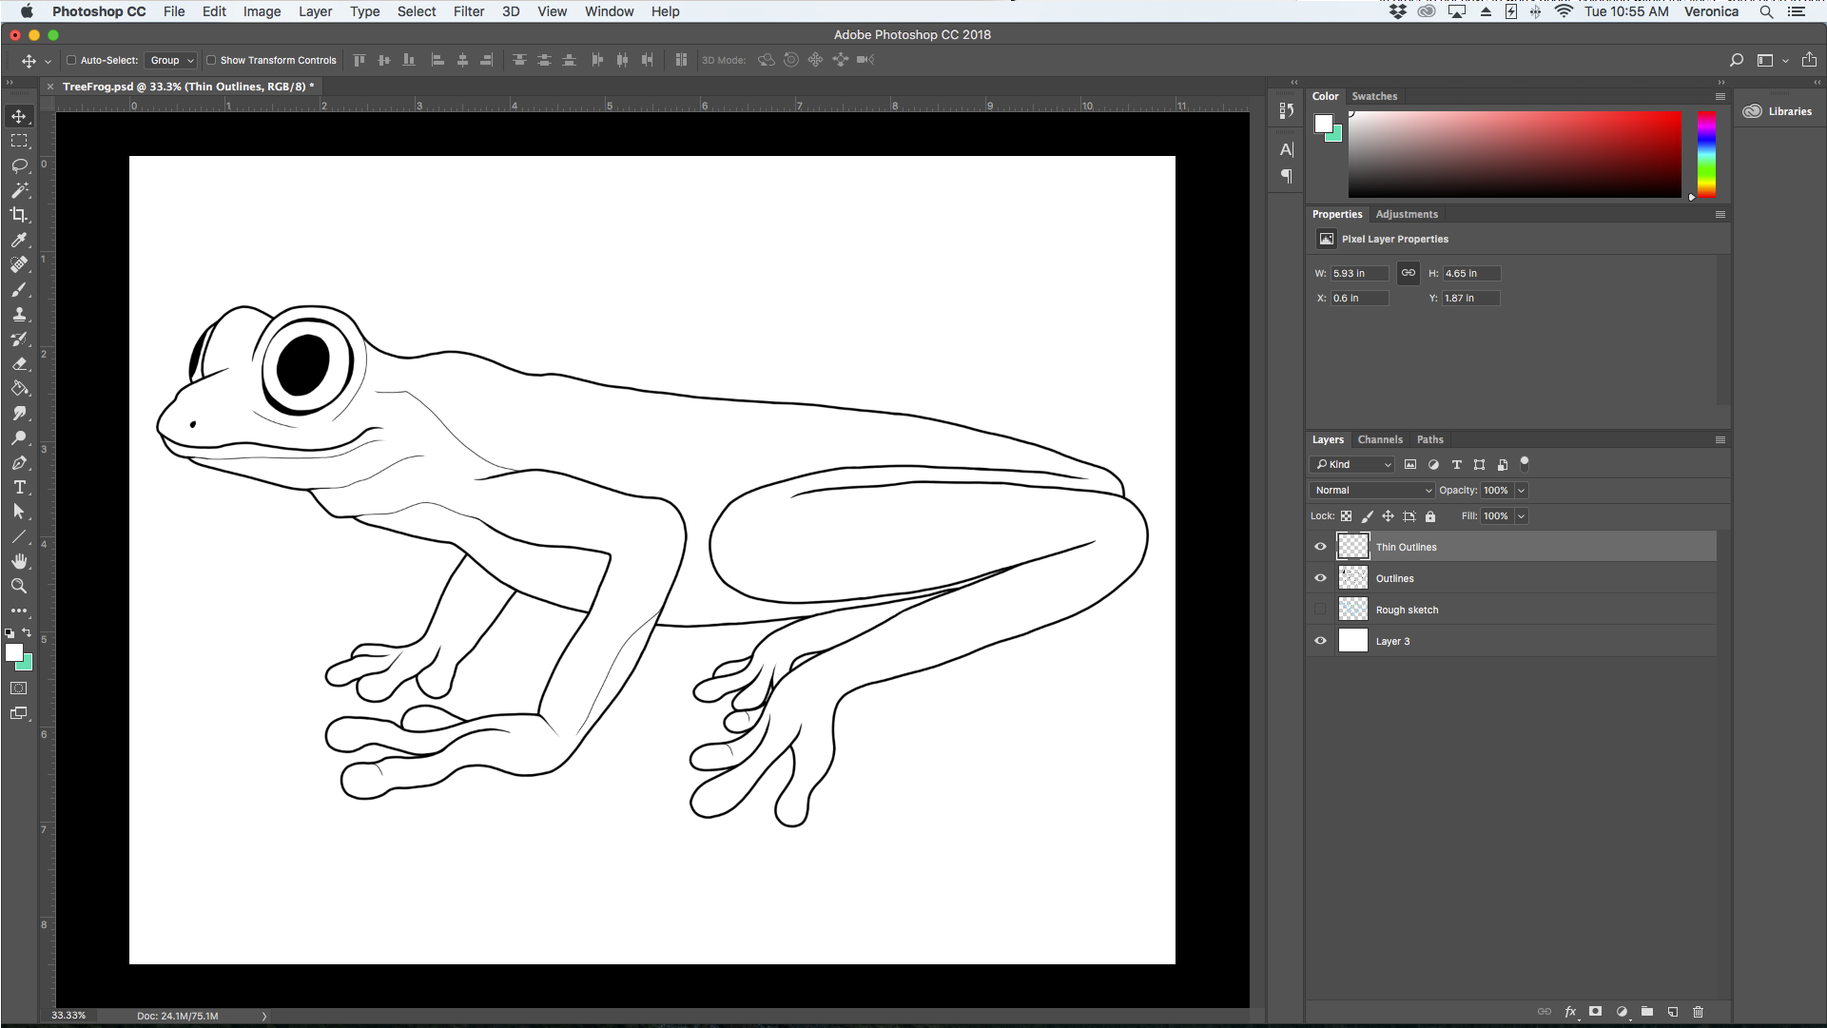Create a new group folder icon
Image resolution: width=1827 pixels, height=1028 pixels.
tap(1647, 1012)
